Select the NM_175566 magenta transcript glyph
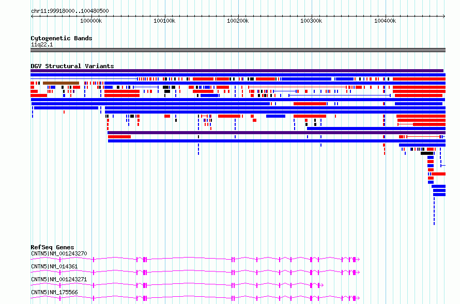The image size is (460, 304). (195, 298)
